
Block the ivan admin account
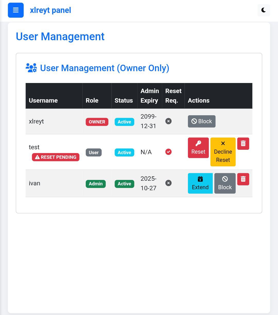[225, 183]
